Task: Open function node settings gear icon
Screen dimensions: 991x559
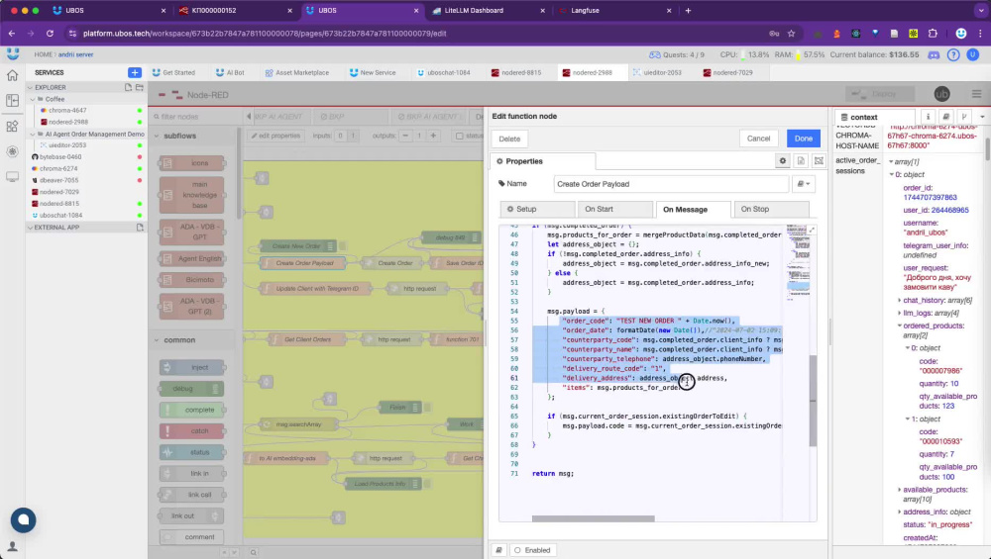Action: click(x=783, y=161)
